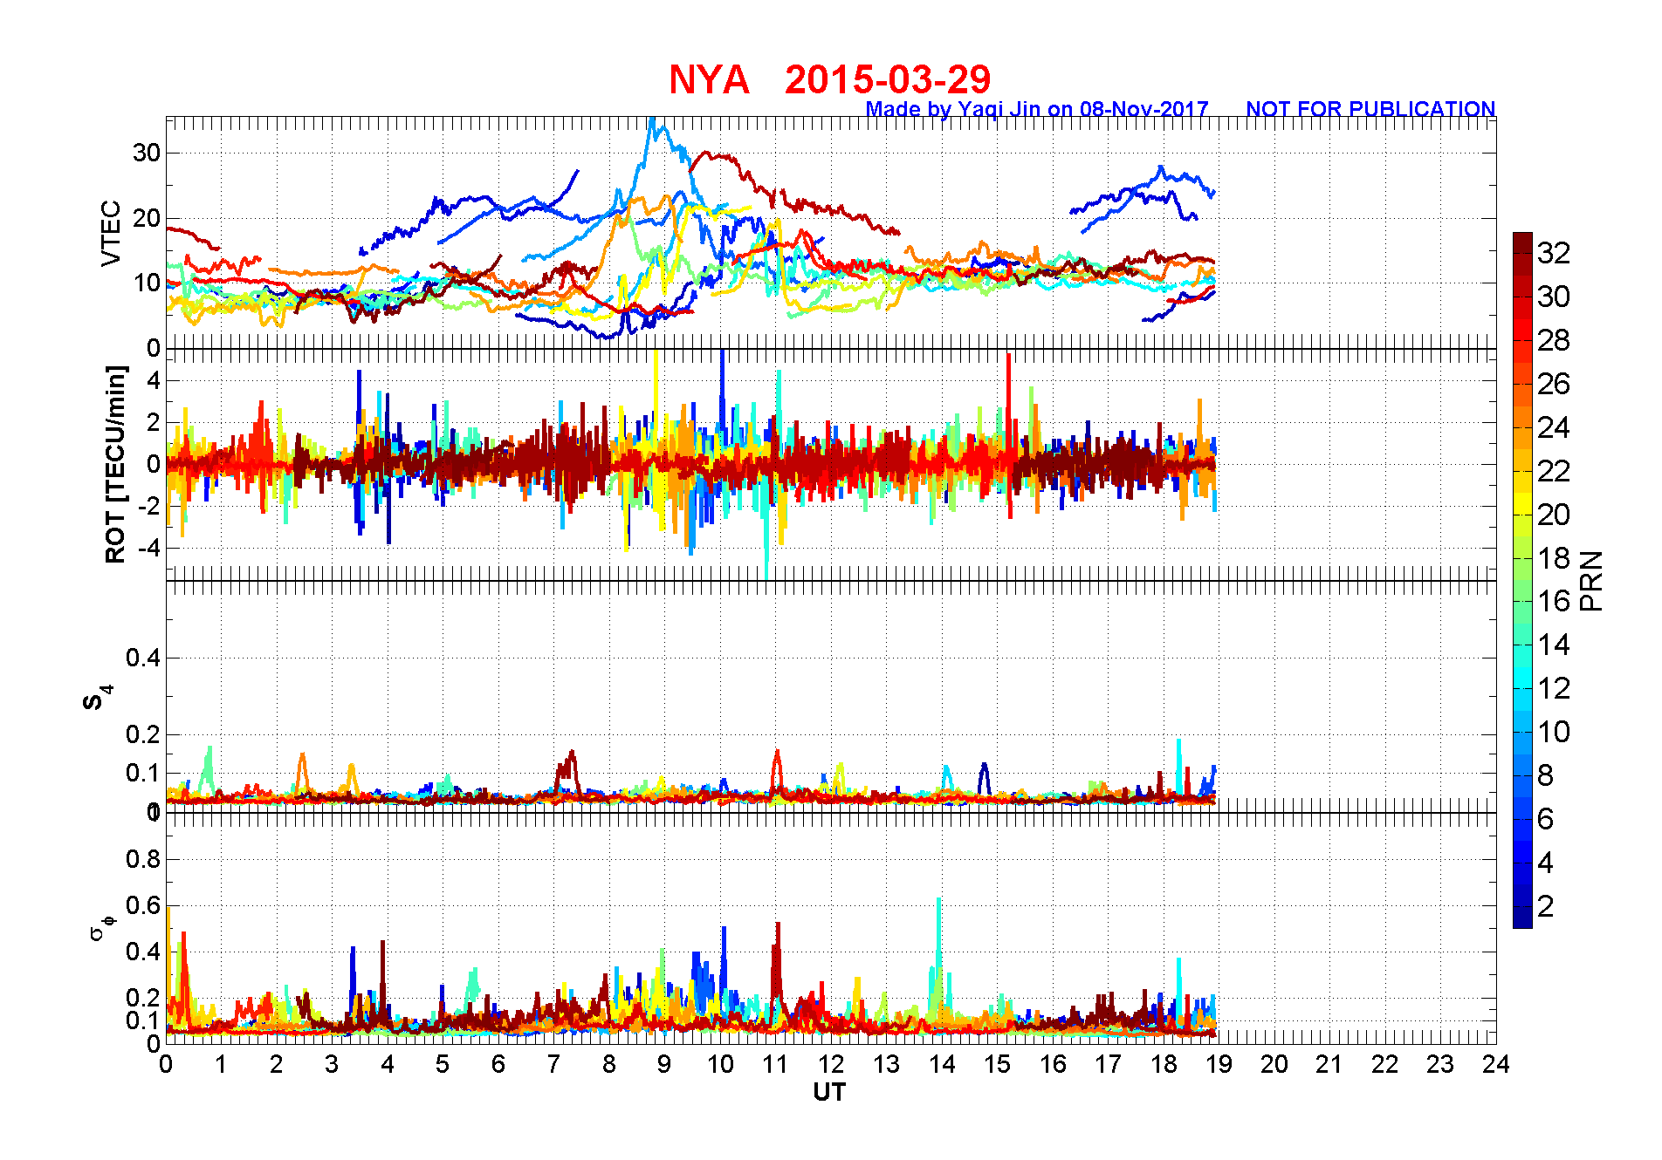The width and height of the screenshot is (1662, 1160).
Task: Select x-axis hour label 15
Action: (997, 1064)
